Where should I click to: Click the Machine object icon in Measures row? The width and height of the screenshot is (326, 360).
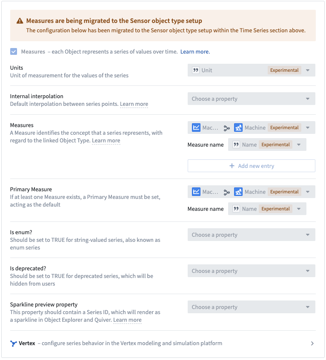click(x=238, y=128)
